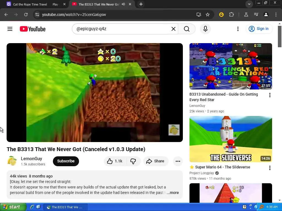Screen dimensions: 282x211
Task: Like the video
Action: click(115, 161)
